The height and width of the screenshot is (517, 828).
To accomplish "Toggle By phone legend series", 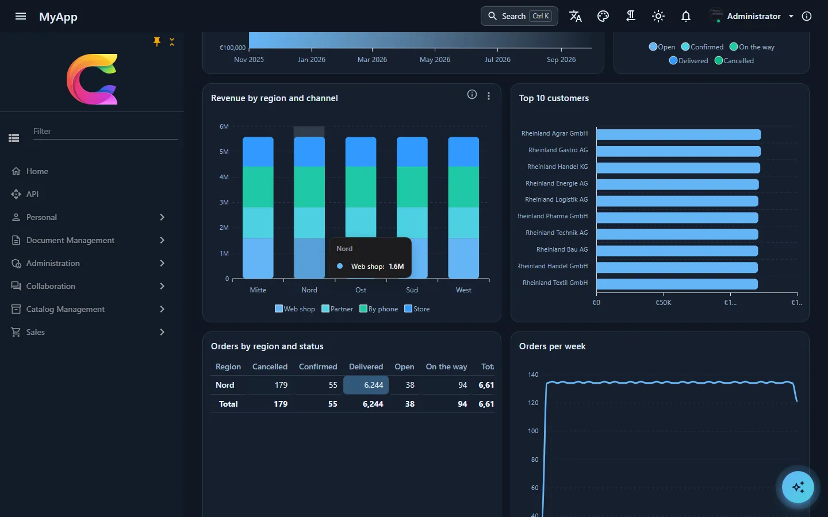I will click(379, 309).
